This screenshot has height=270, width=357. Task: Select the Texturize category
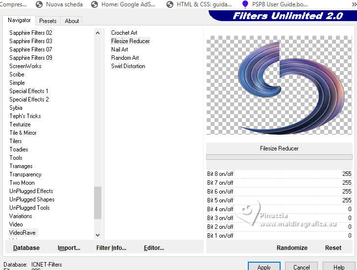pyautogui.click(x=20, y=124)
